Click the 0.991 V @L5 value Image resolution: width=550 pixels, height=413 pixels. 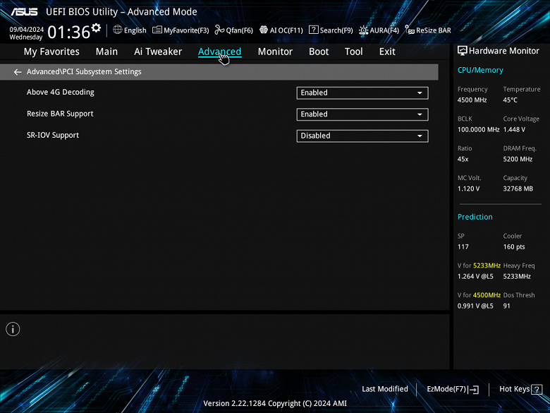[475, 306]
